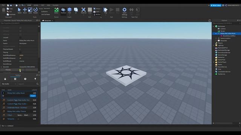
Task: Activate the Scale tool
Action: pyautogui.click(x=30, y=11)
